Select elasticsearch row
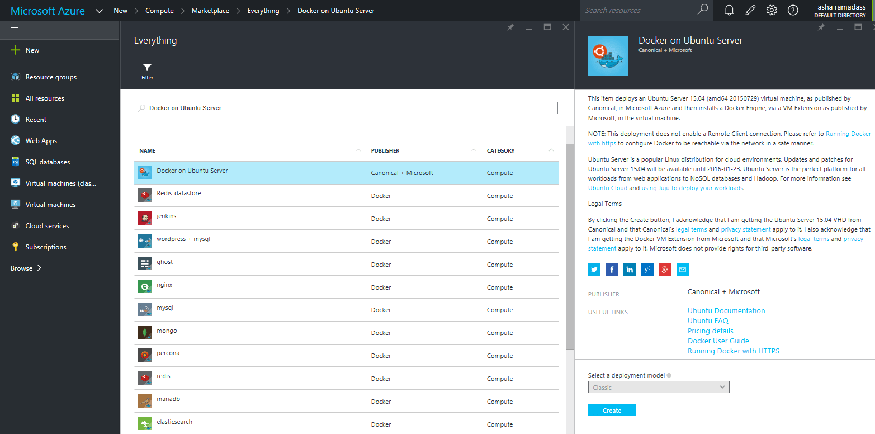 pyautogui.click(x=347, y=424)
